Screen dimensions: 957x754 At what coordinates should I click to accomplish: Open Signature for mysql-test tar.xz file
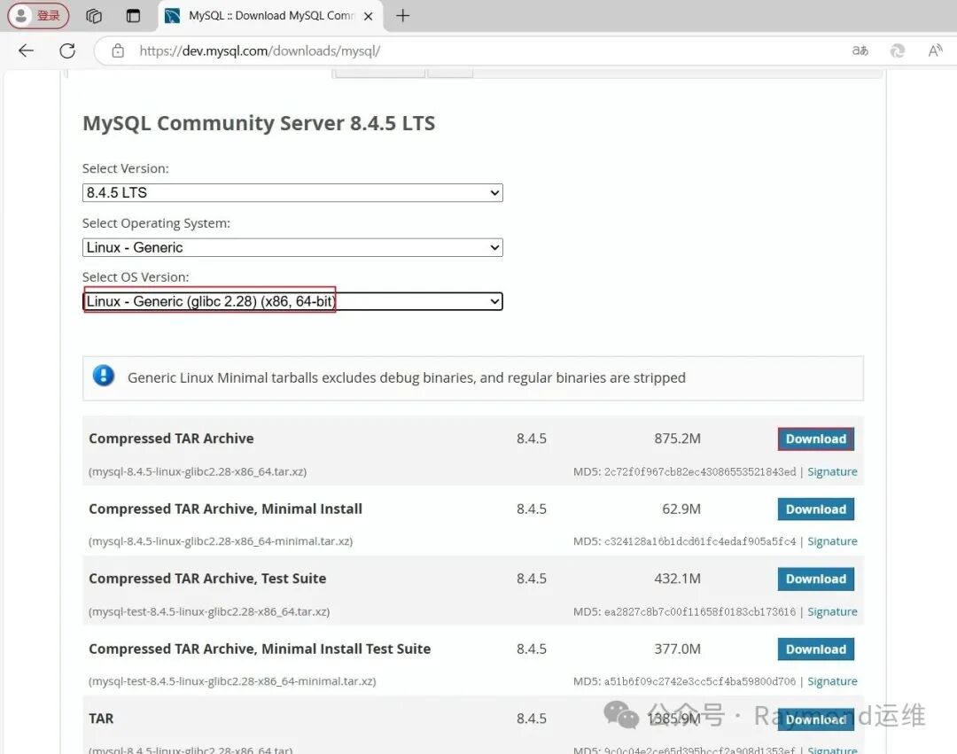832,611
